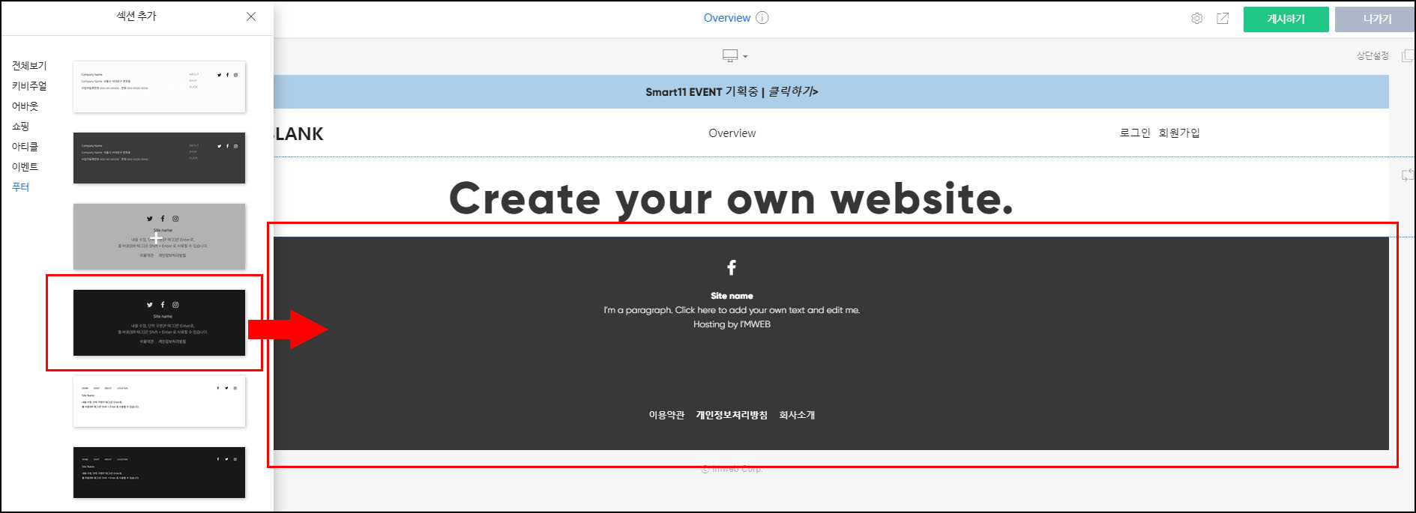Click the 나가기 exit button

pyautogui.click(x=1376, y=19)
